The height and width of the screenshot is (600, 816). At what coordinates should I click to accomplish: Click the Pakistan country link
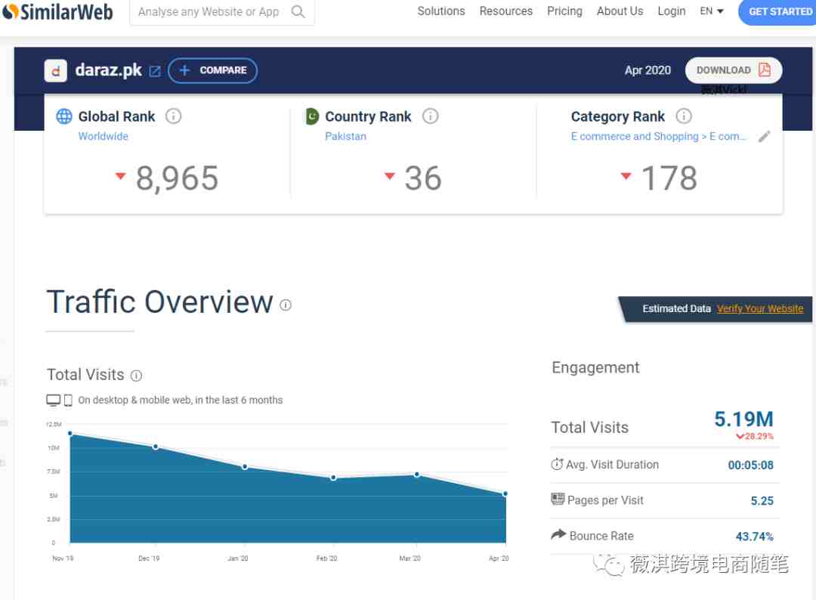345,136
